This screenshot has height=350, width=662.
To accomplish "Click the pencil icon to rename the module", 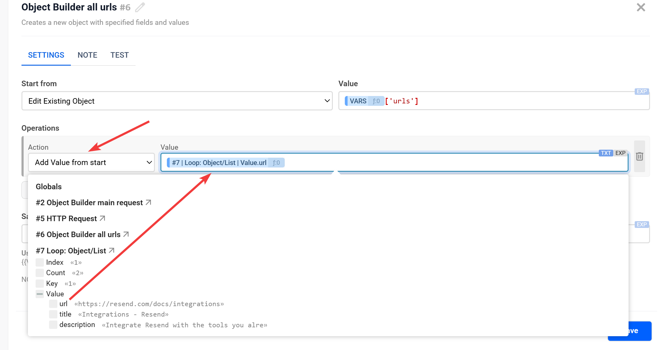I will 140,7.
